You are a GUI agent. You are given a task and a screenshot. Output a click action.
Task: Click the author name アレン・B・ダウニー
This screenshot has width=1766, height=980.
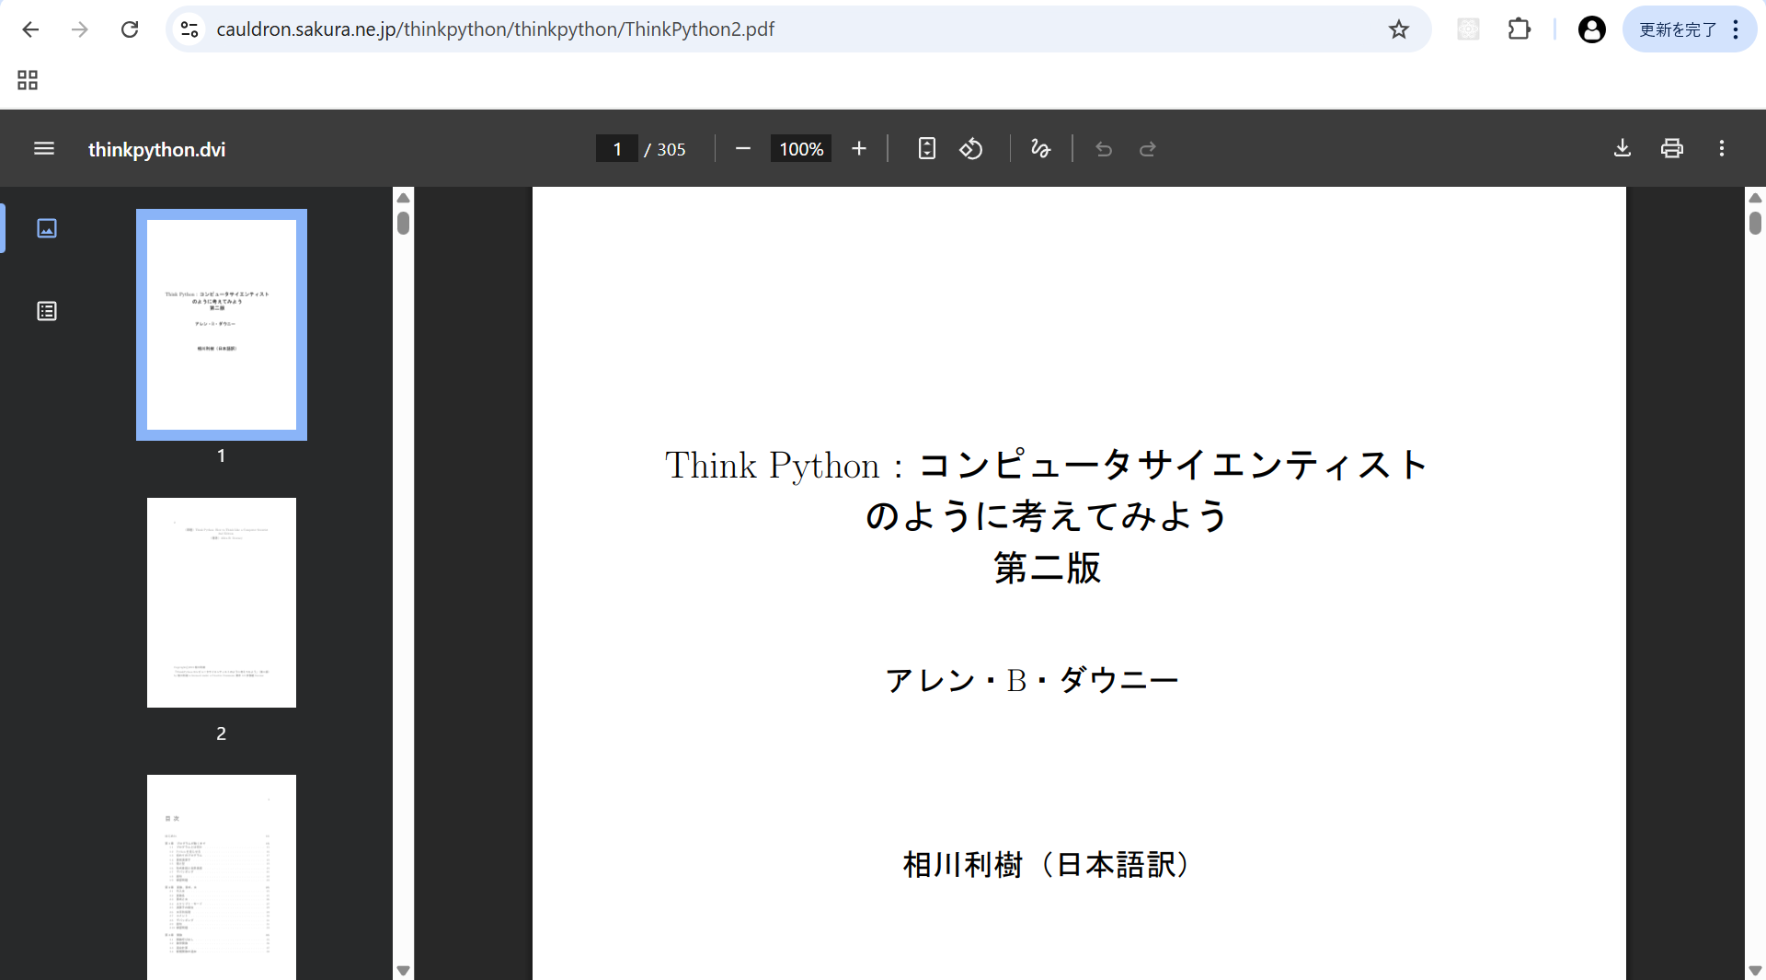click(1031, 680)
